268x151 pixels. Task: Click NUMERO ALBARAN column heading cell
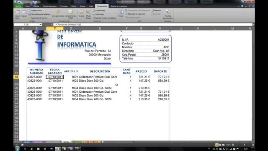point(36,71)
